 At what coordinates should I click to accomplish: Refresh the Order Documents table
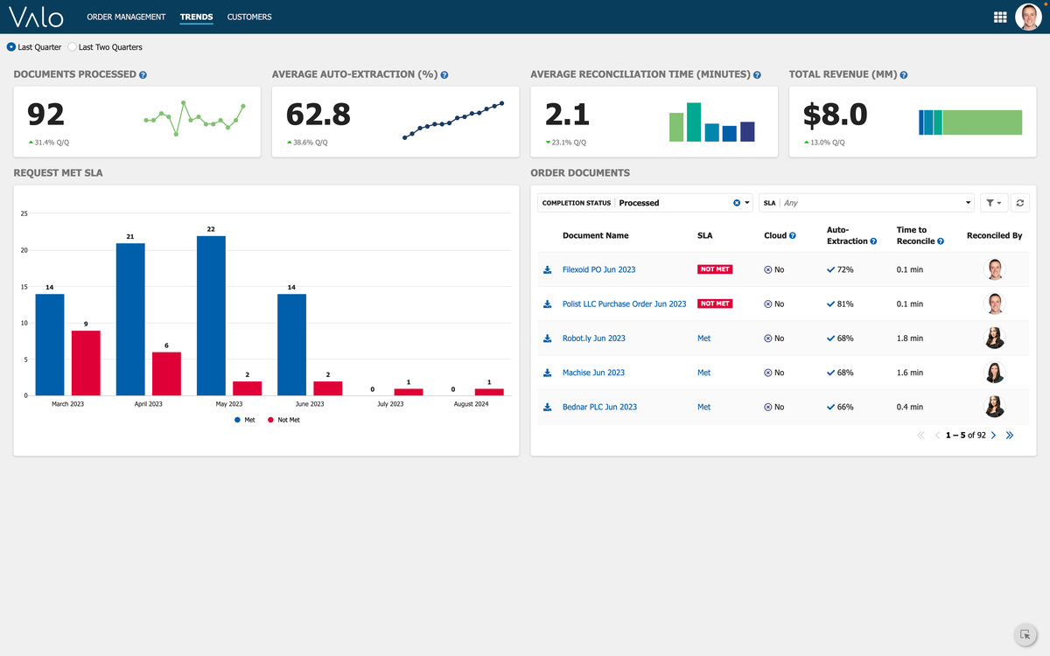tap(1020, 203)
